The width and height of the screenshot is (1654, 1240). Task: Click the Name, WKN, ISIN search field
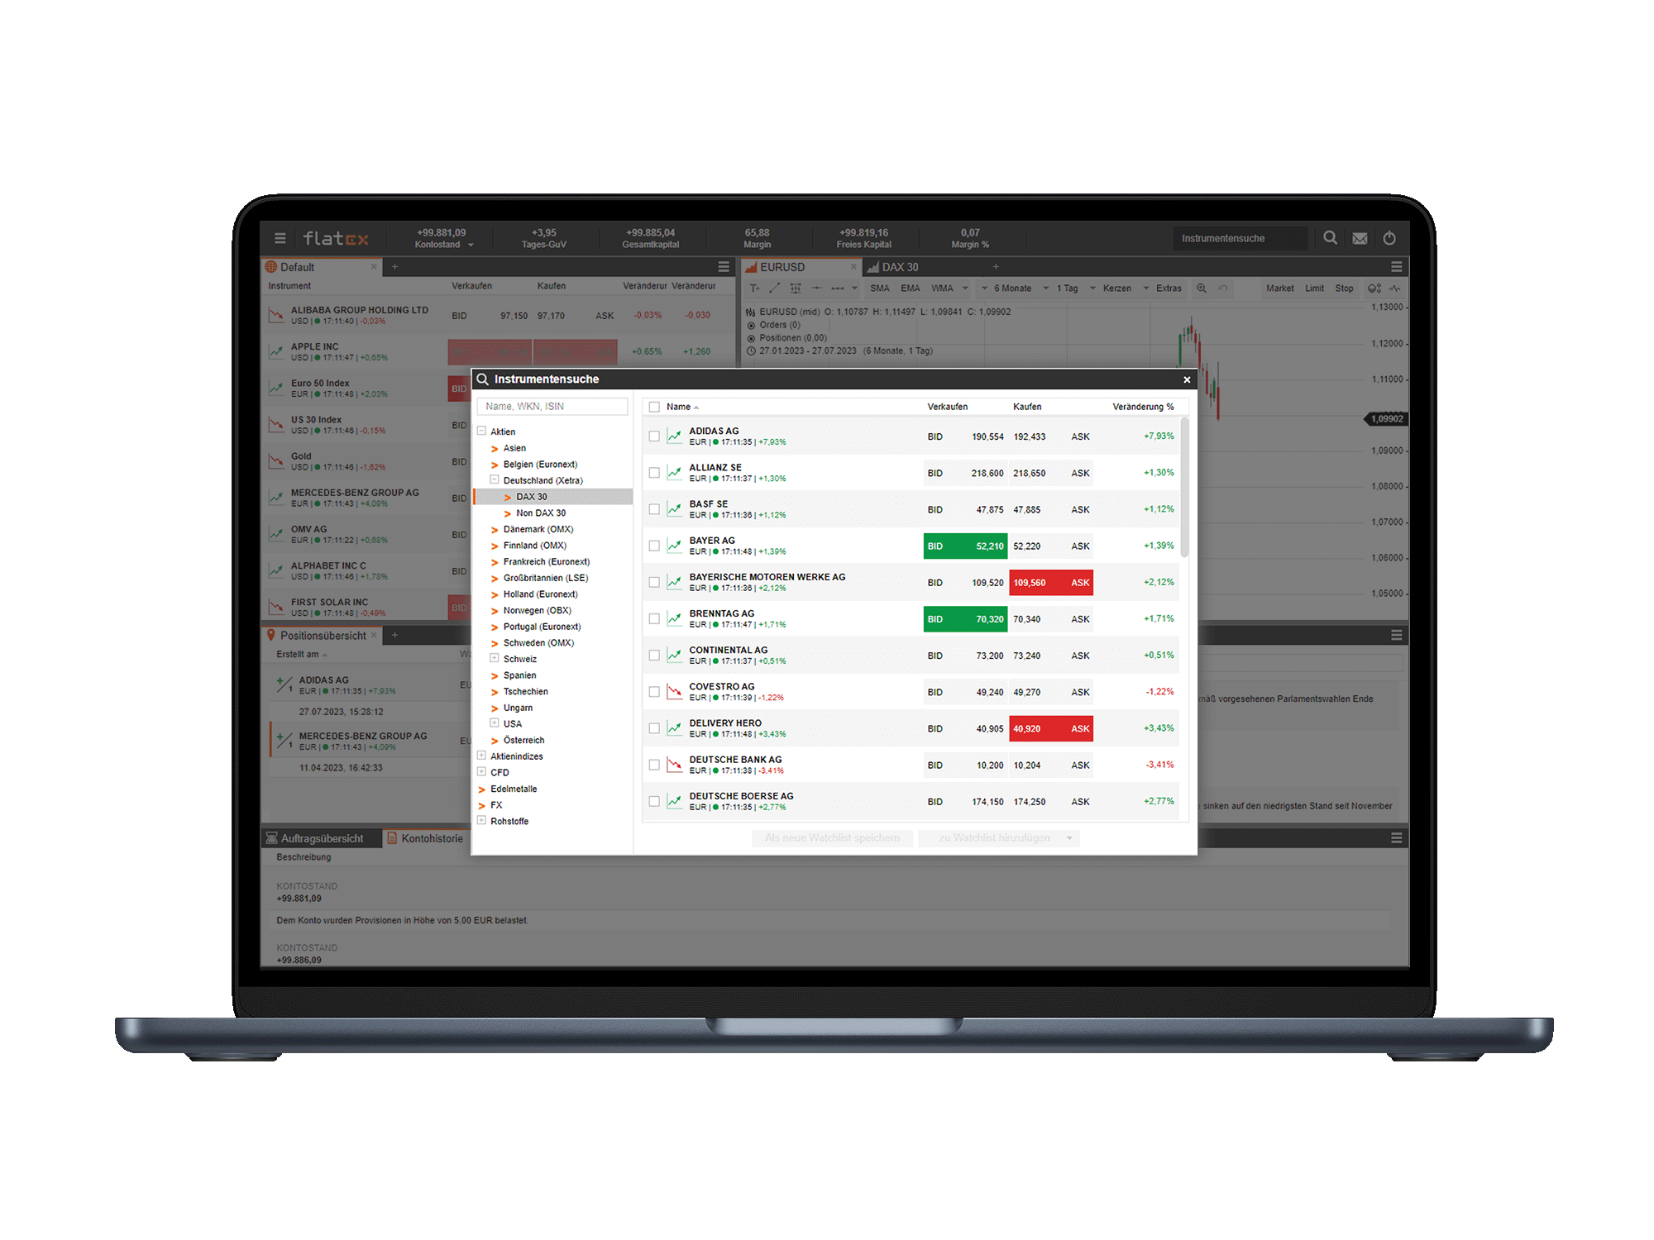[x=552, y=407]
